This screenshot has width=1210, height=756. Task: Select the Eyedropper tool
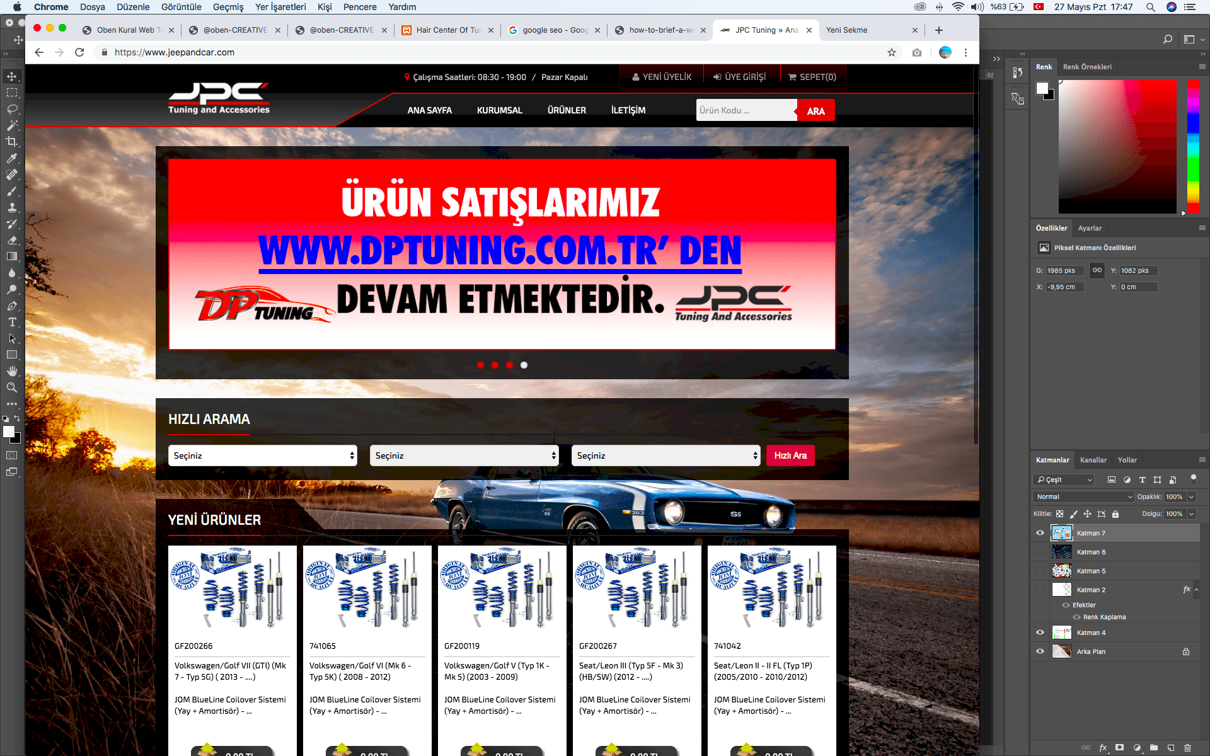pyautogui.click(x=12, y=158)
